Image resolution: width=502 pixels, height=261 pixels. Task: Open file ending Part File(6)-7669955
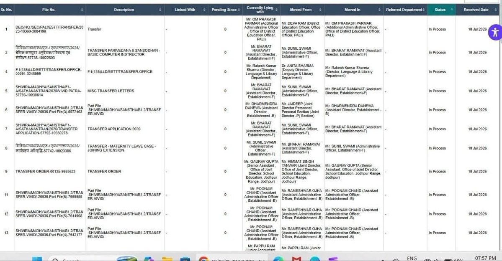tap(49, 195)
